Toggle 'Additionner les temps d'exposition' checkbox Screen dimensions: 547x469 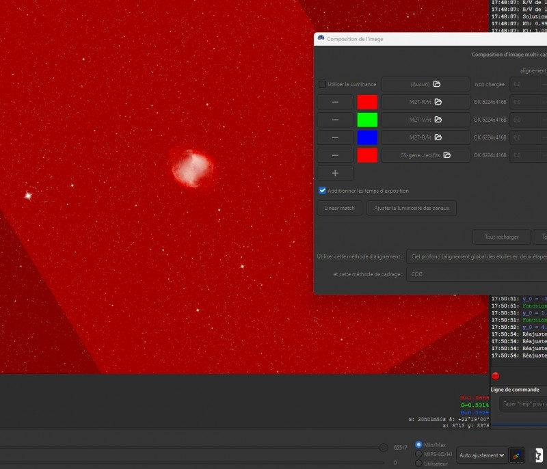pos(322,191)
